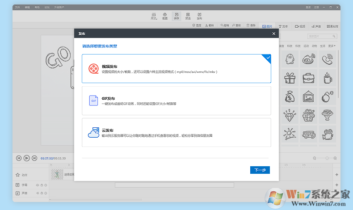Open the 编辑 (Edit) menu
This screenshot has height=210, width=353.
pos(27,7)
